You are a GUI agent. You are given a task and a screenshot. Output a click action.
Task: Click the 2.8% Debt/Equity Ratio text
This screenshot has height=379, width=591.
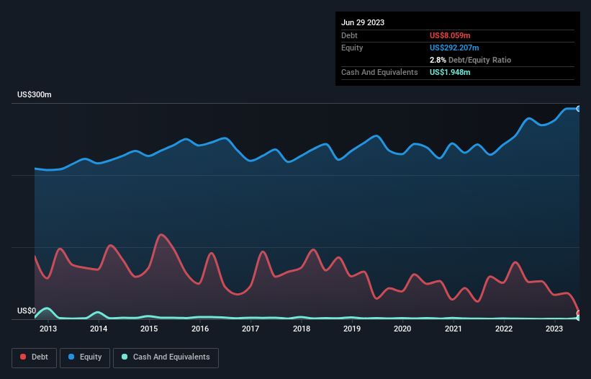coord(470,60)
